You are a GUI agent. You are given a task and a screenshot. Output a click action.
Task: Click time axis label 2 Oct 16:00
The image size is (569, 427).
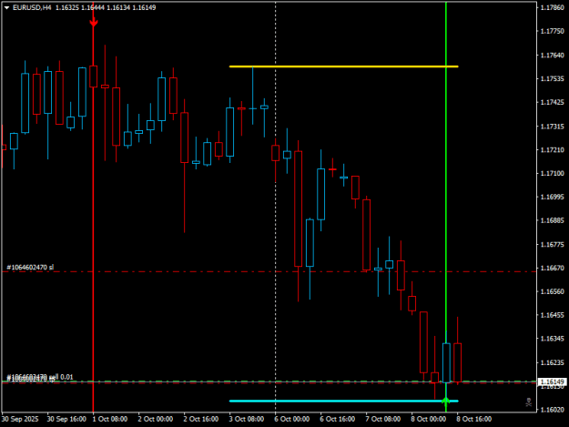coord(201,419)
